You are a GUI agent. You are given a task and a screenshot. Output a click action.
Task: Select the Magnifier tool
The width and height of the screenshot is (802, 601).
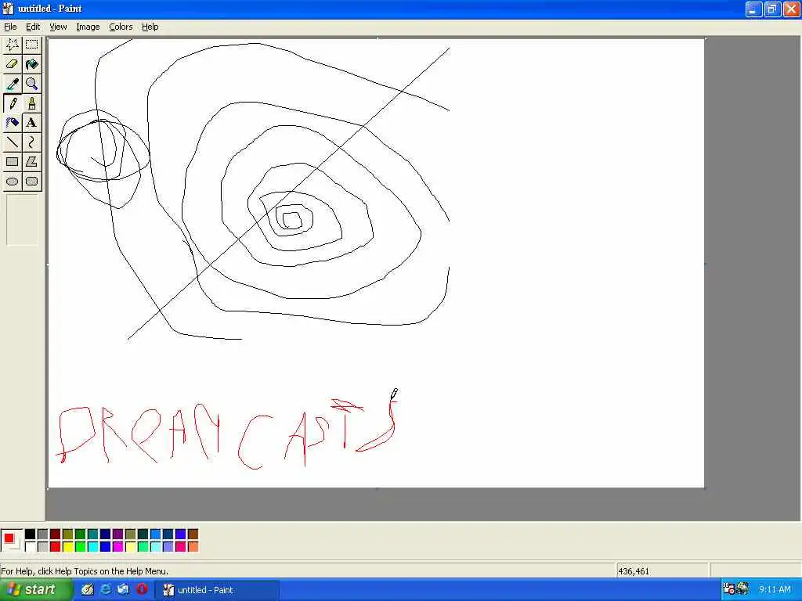31,84
